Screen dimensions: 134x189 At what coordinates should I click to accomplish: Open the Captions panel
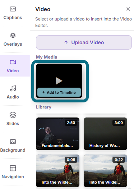tap(13, 13)
